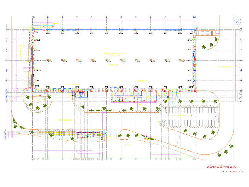Image resolution: width=249 pixels, height=187 pixels.
Task: Click the ESCALA scale label in title block
Action: (233, 172)
